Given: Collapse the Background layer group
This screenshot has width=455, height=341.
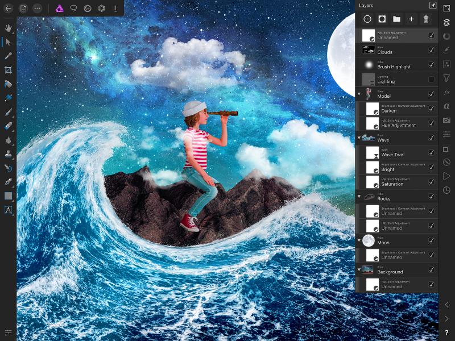Looking at the screenshot, I should pyautogui.click(x=359, y=269).
